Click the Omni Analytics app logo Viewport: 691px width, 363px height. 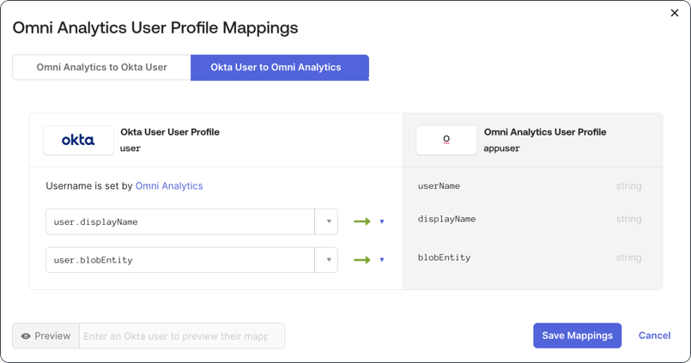click(x=446, y=140)
